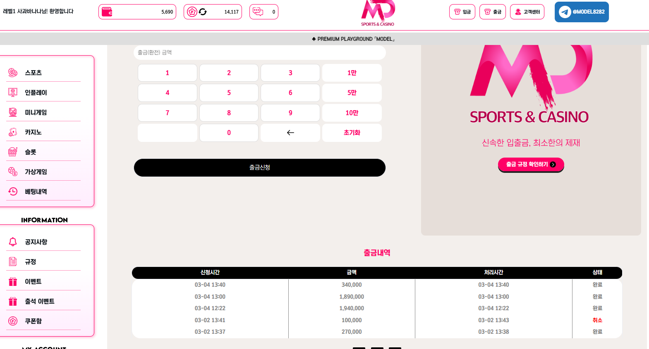Tap keypad number 9
Viewport: 649px width, 349px height.
pos(290,113)
